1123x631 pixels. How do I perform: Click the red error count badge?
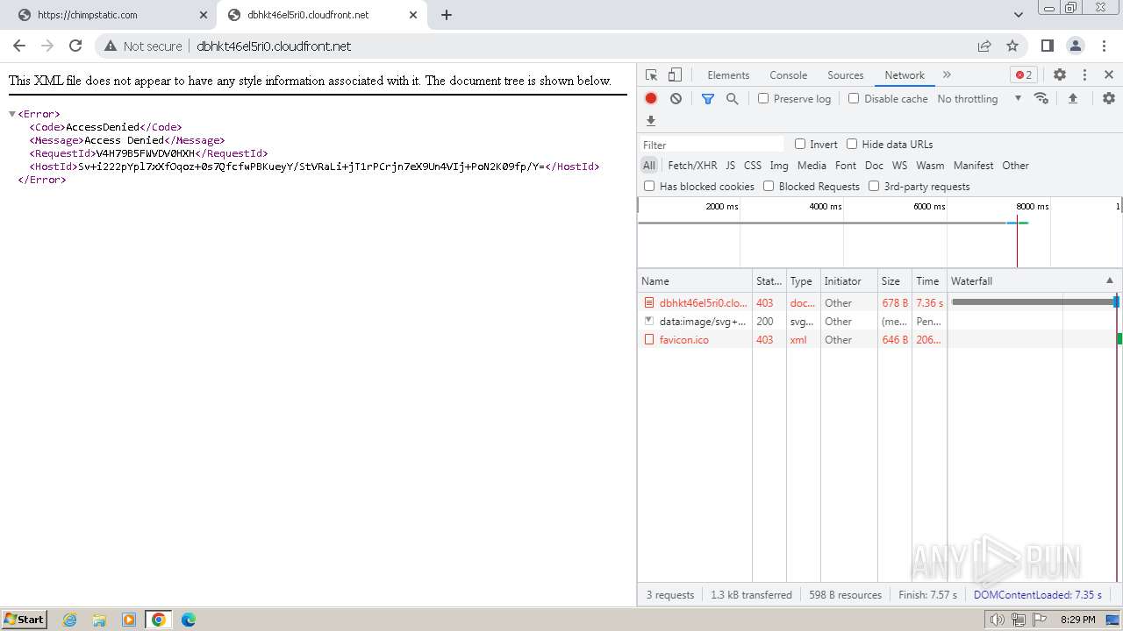click(1024, 74)
